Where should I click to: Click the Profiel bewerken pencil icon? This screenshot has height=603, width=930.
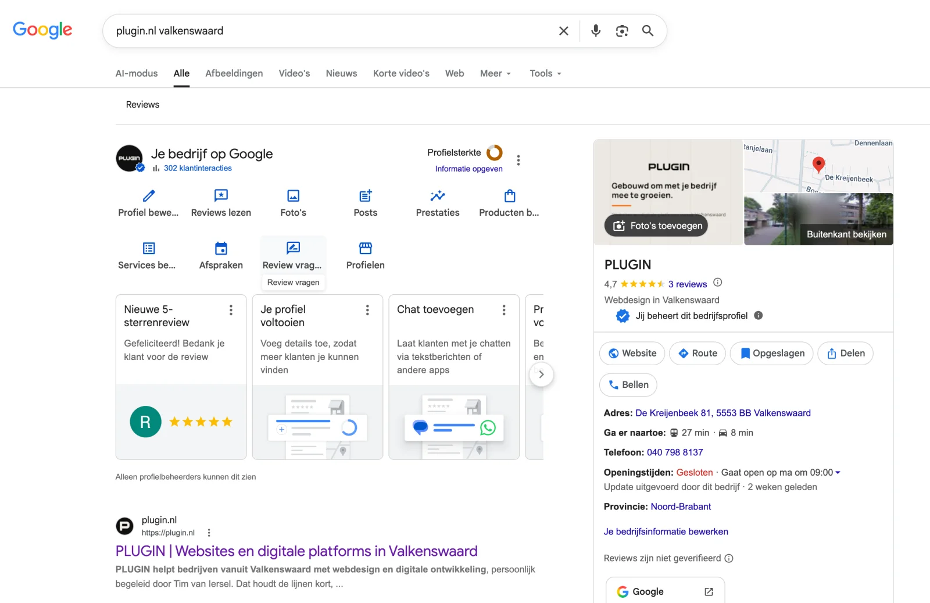(x=149, y=196)
